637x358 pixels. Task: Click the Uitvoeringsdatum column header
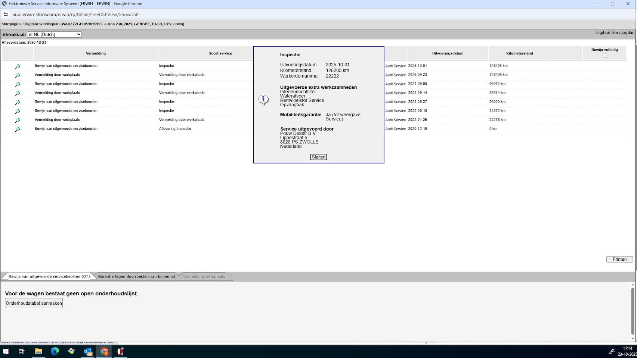coord(448,53)
